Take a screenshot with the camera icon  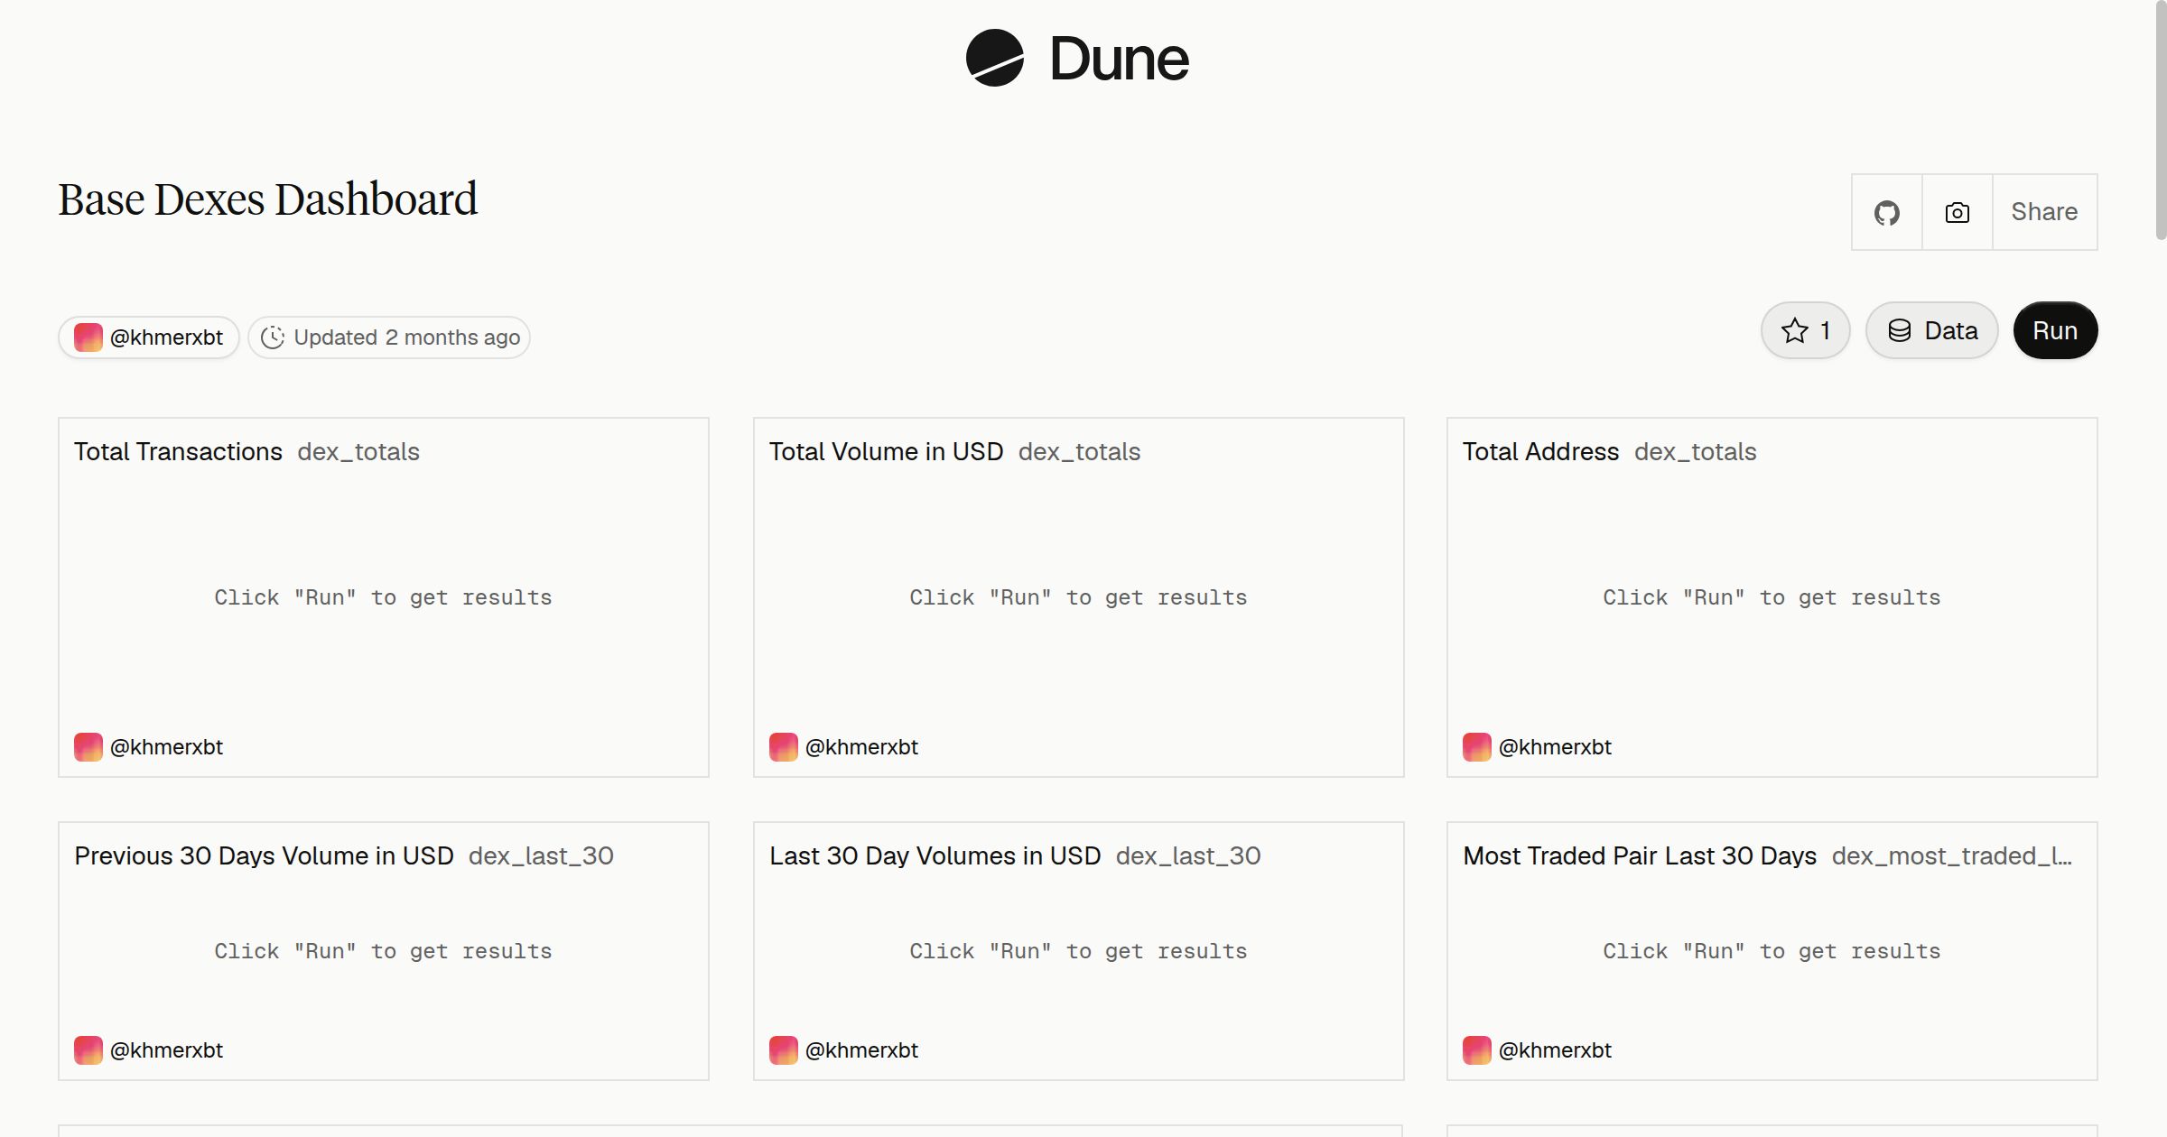pyautogui.click(x=1957, y=212)
